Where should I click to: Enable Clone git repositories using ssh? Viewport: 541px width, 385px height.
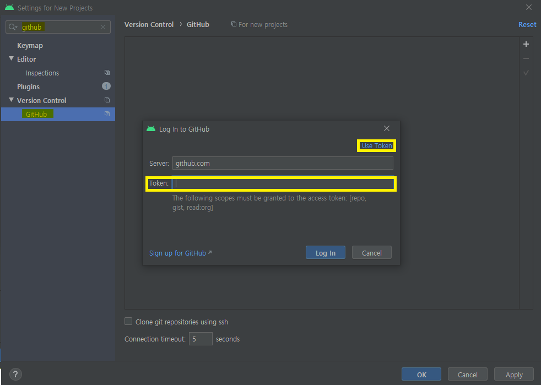tap(128, 321)
